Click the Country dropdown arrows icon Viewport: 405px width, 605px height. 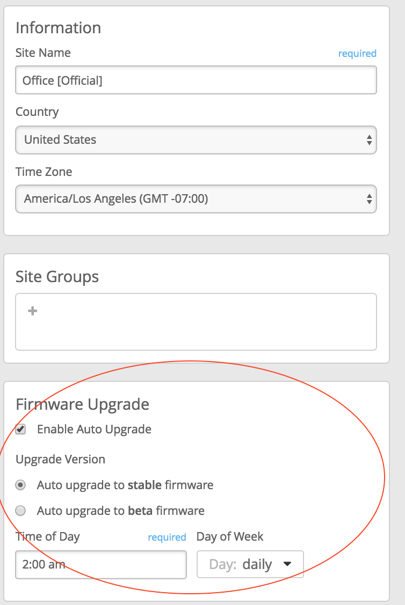click(x=369, y=140)
